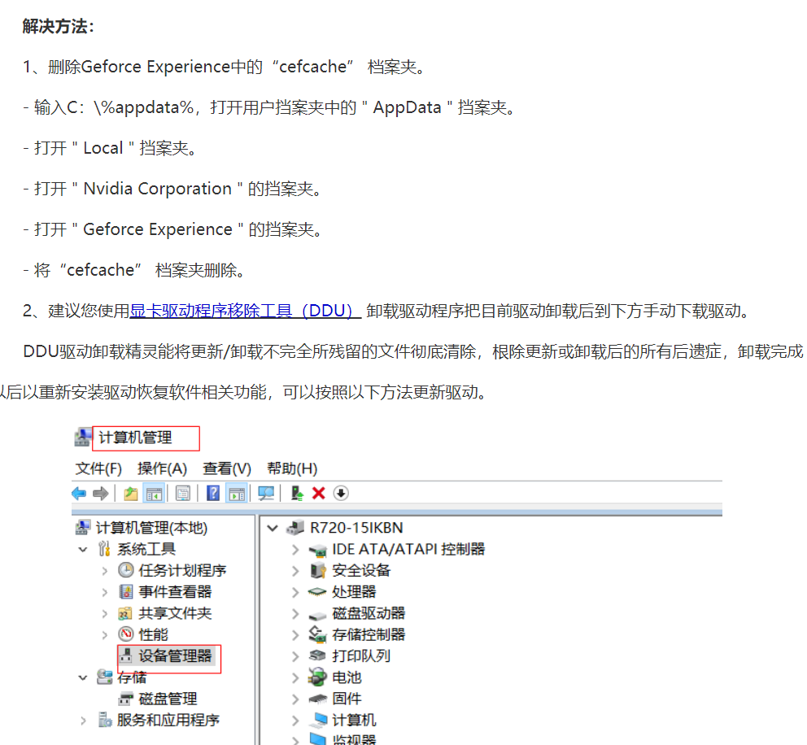Open the 帮助(H) menu
This screenshot has height=745, width=807.
point(292,468)
